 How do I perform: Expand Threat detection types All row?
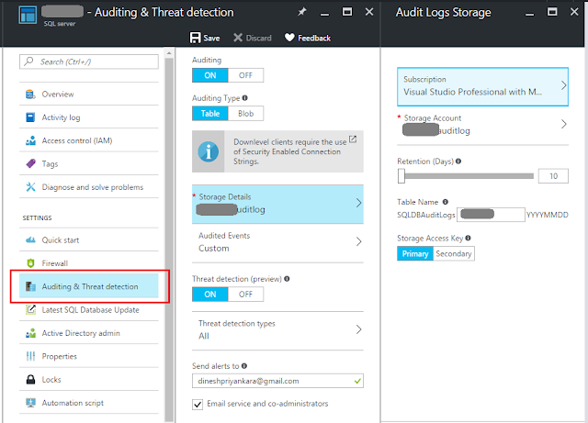click(277, 329)
